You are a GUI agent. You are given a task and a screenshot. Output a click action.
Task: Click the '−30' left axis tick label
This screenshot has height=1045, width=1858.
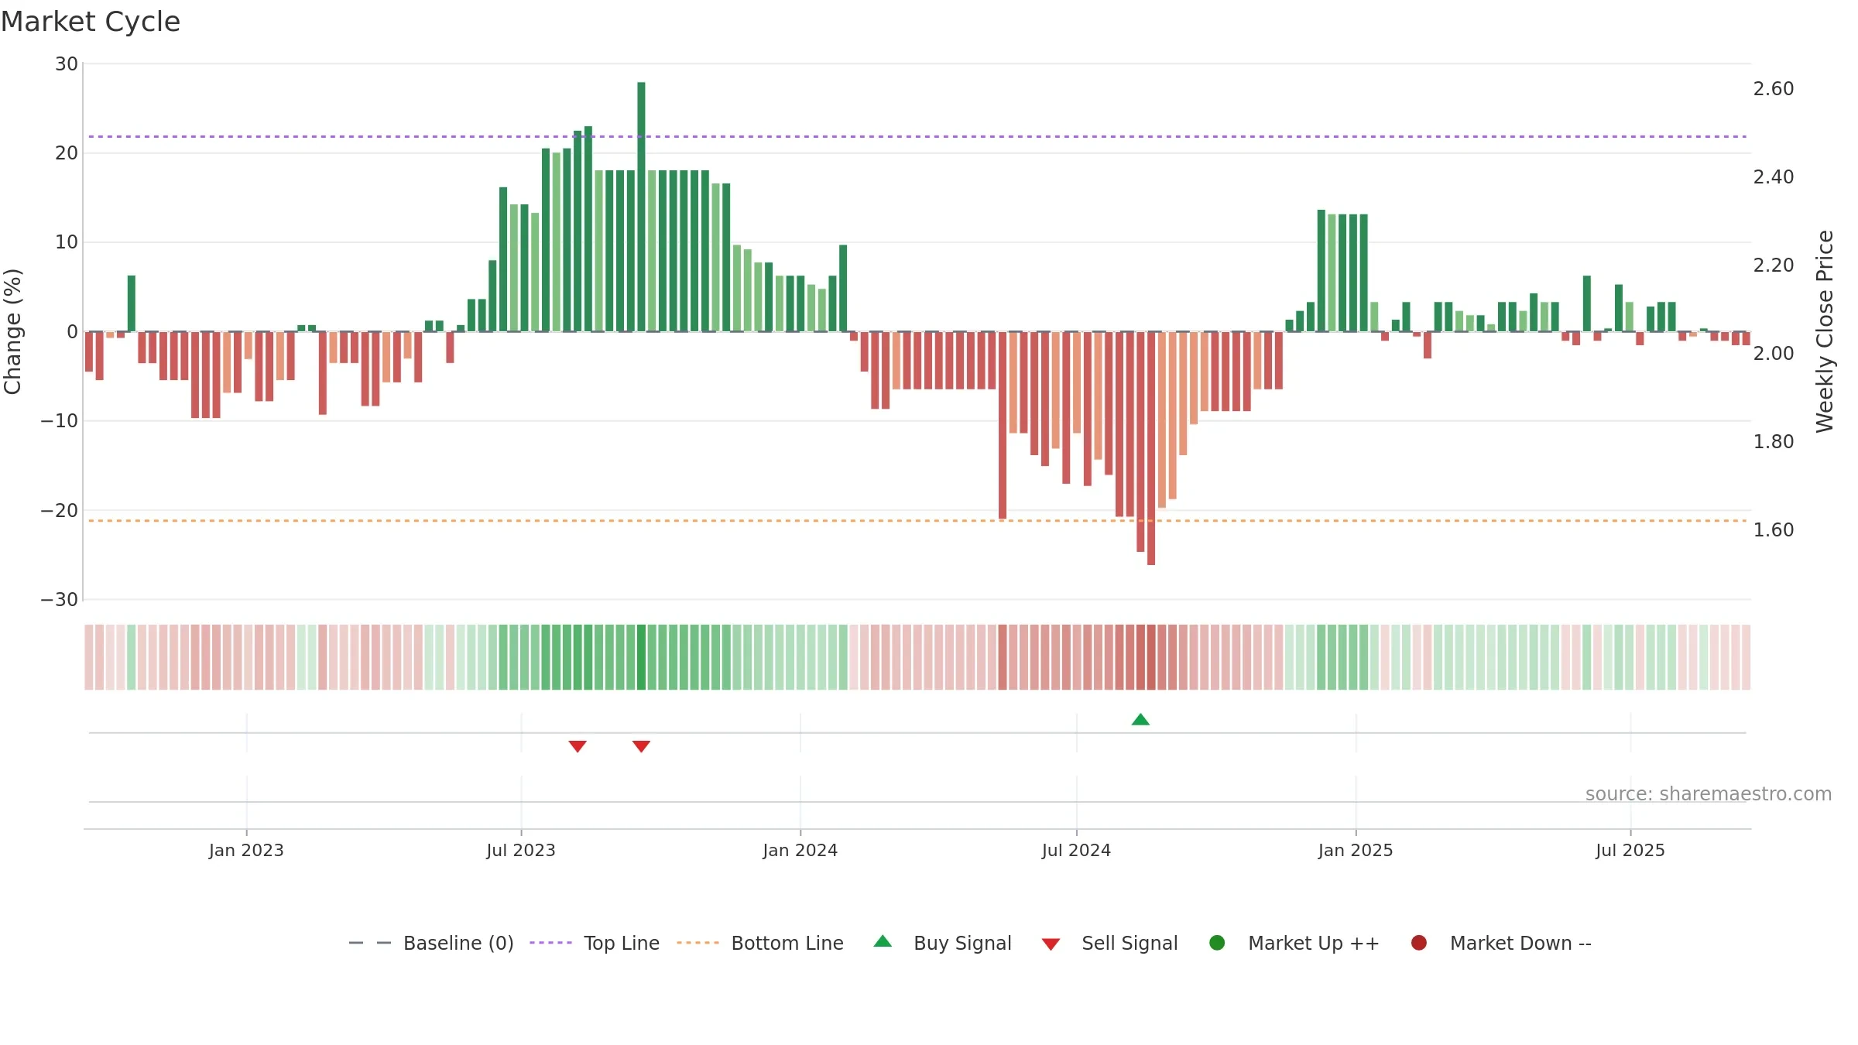click(60, 600)
